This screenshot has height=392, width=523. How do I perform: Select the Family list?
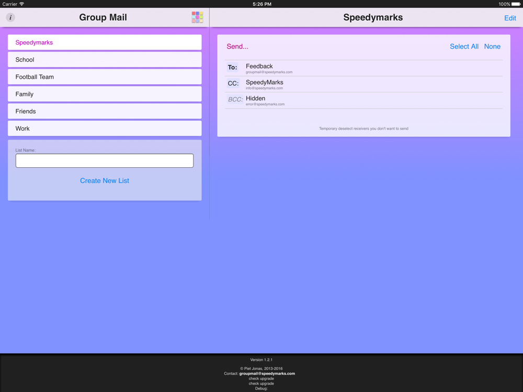[105, 94]
